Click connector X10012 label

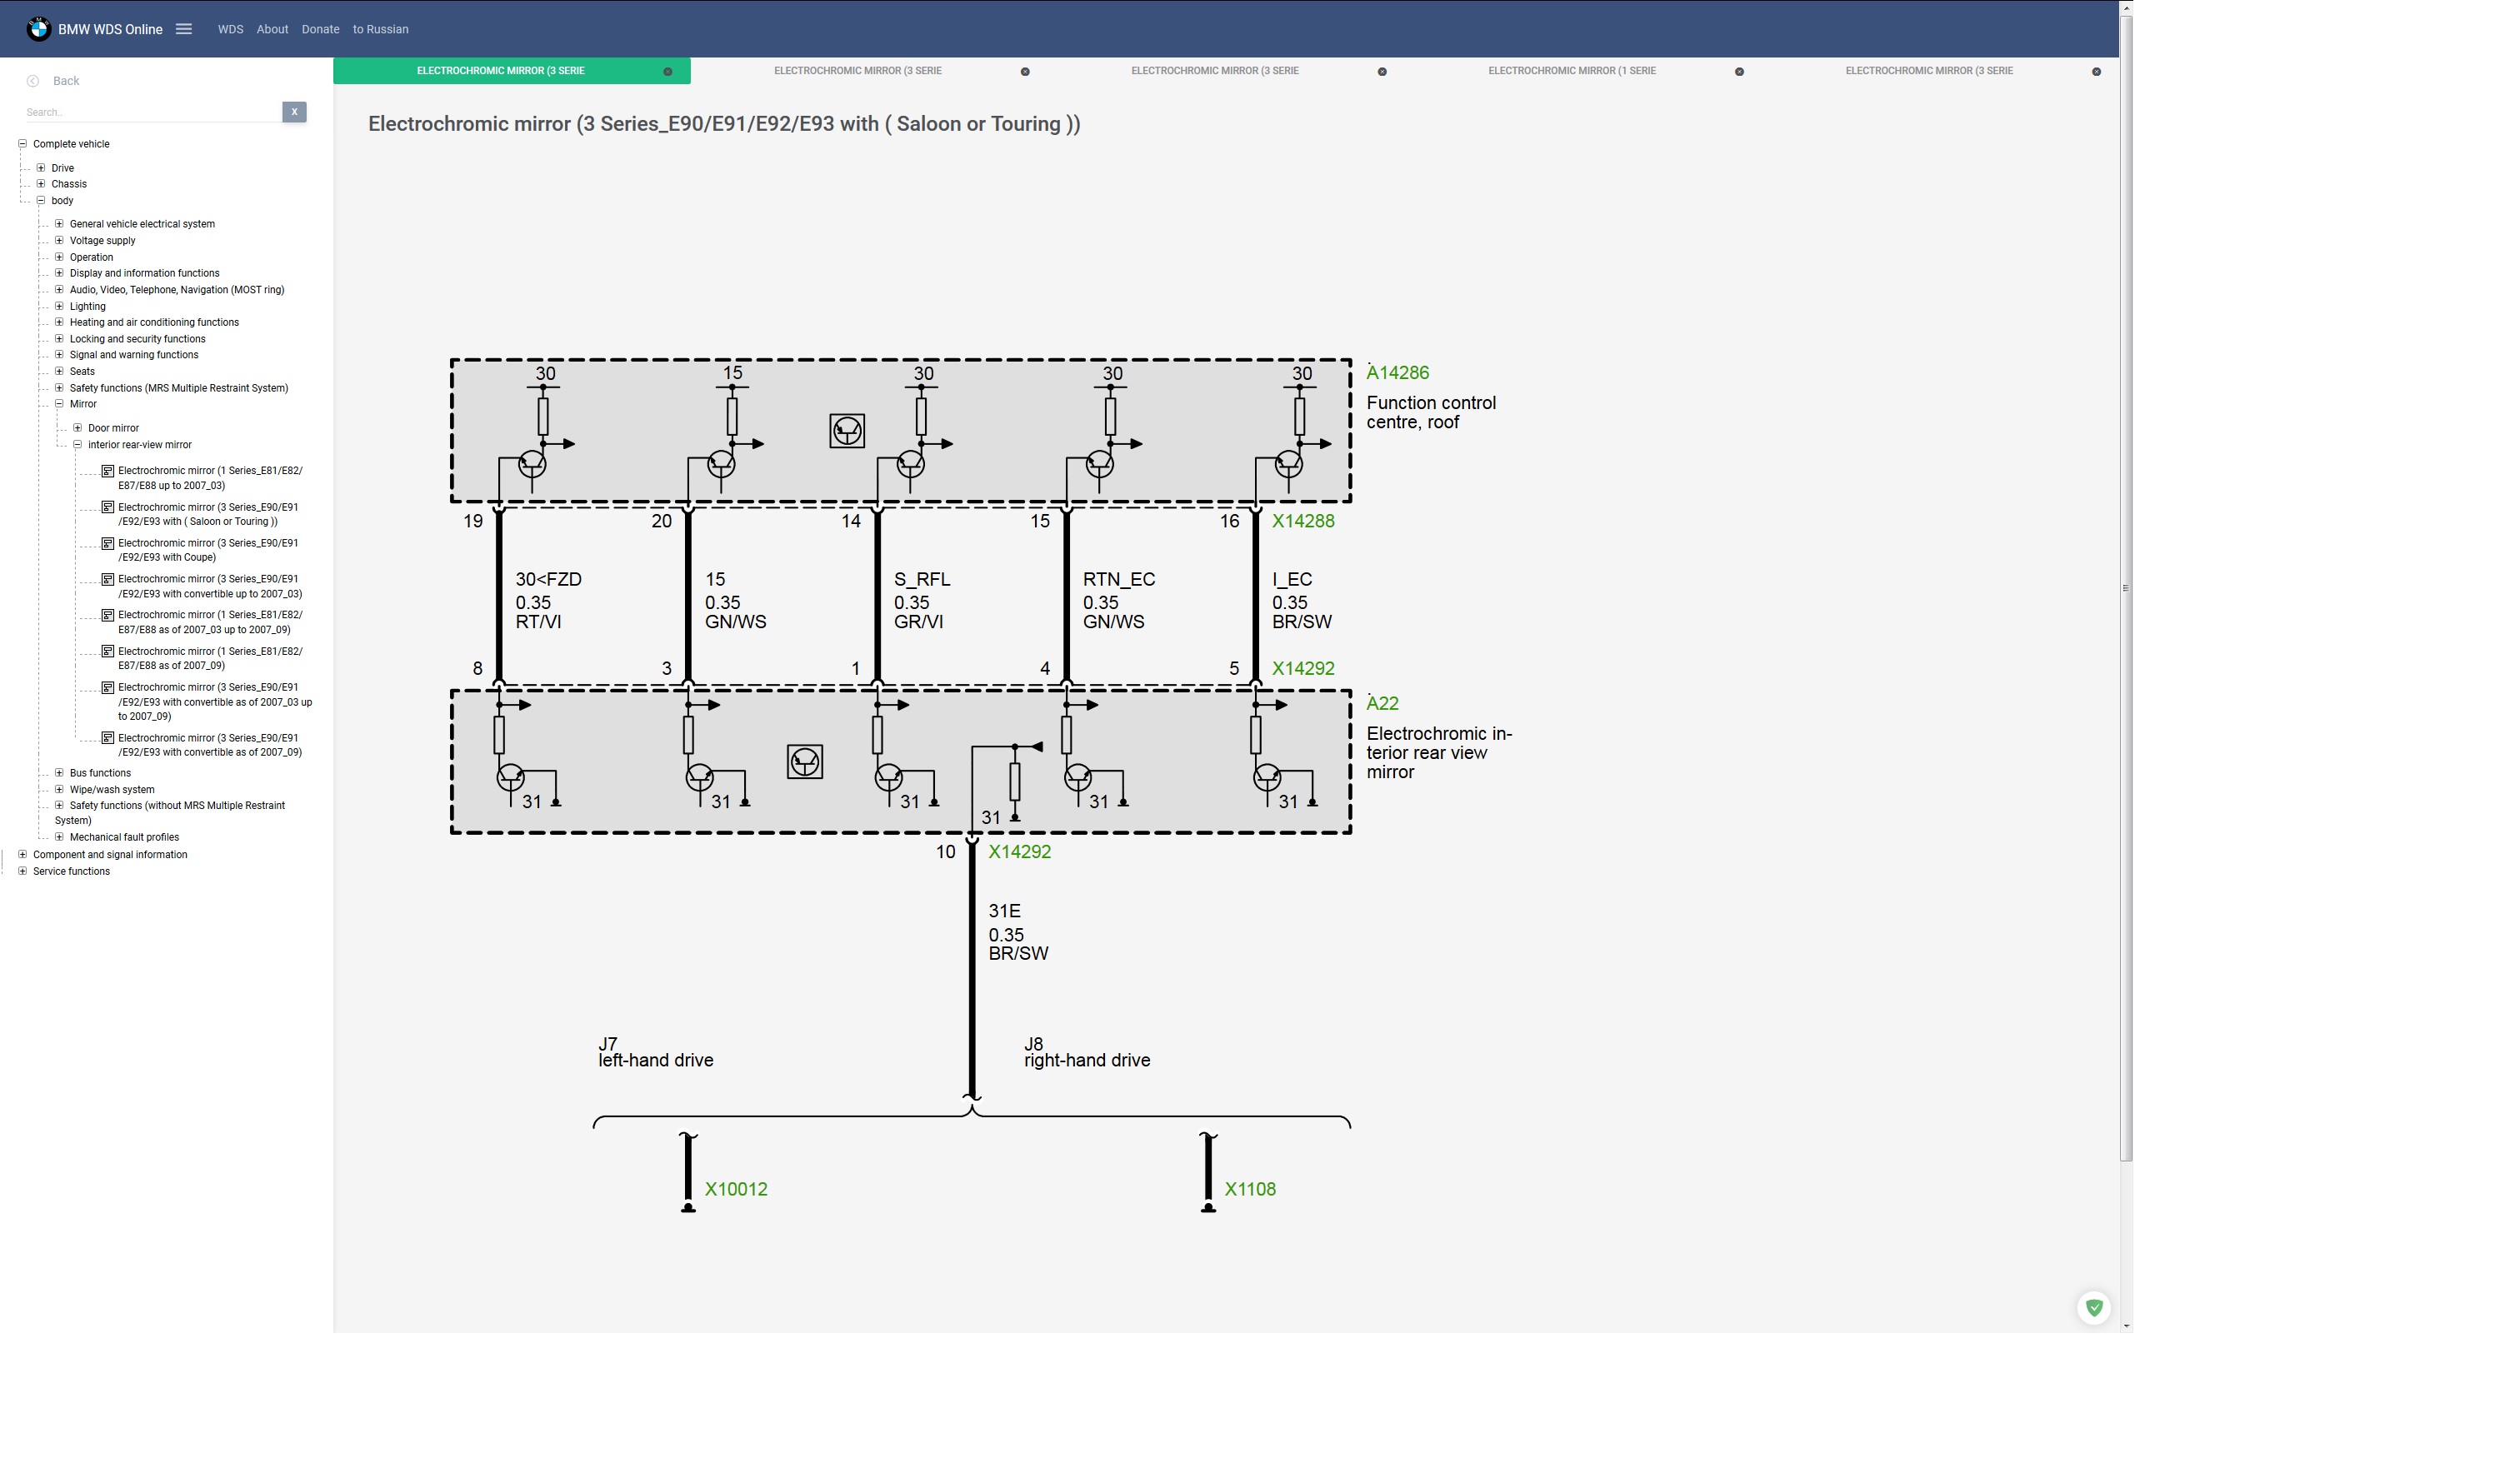(x=736, y=1190)
